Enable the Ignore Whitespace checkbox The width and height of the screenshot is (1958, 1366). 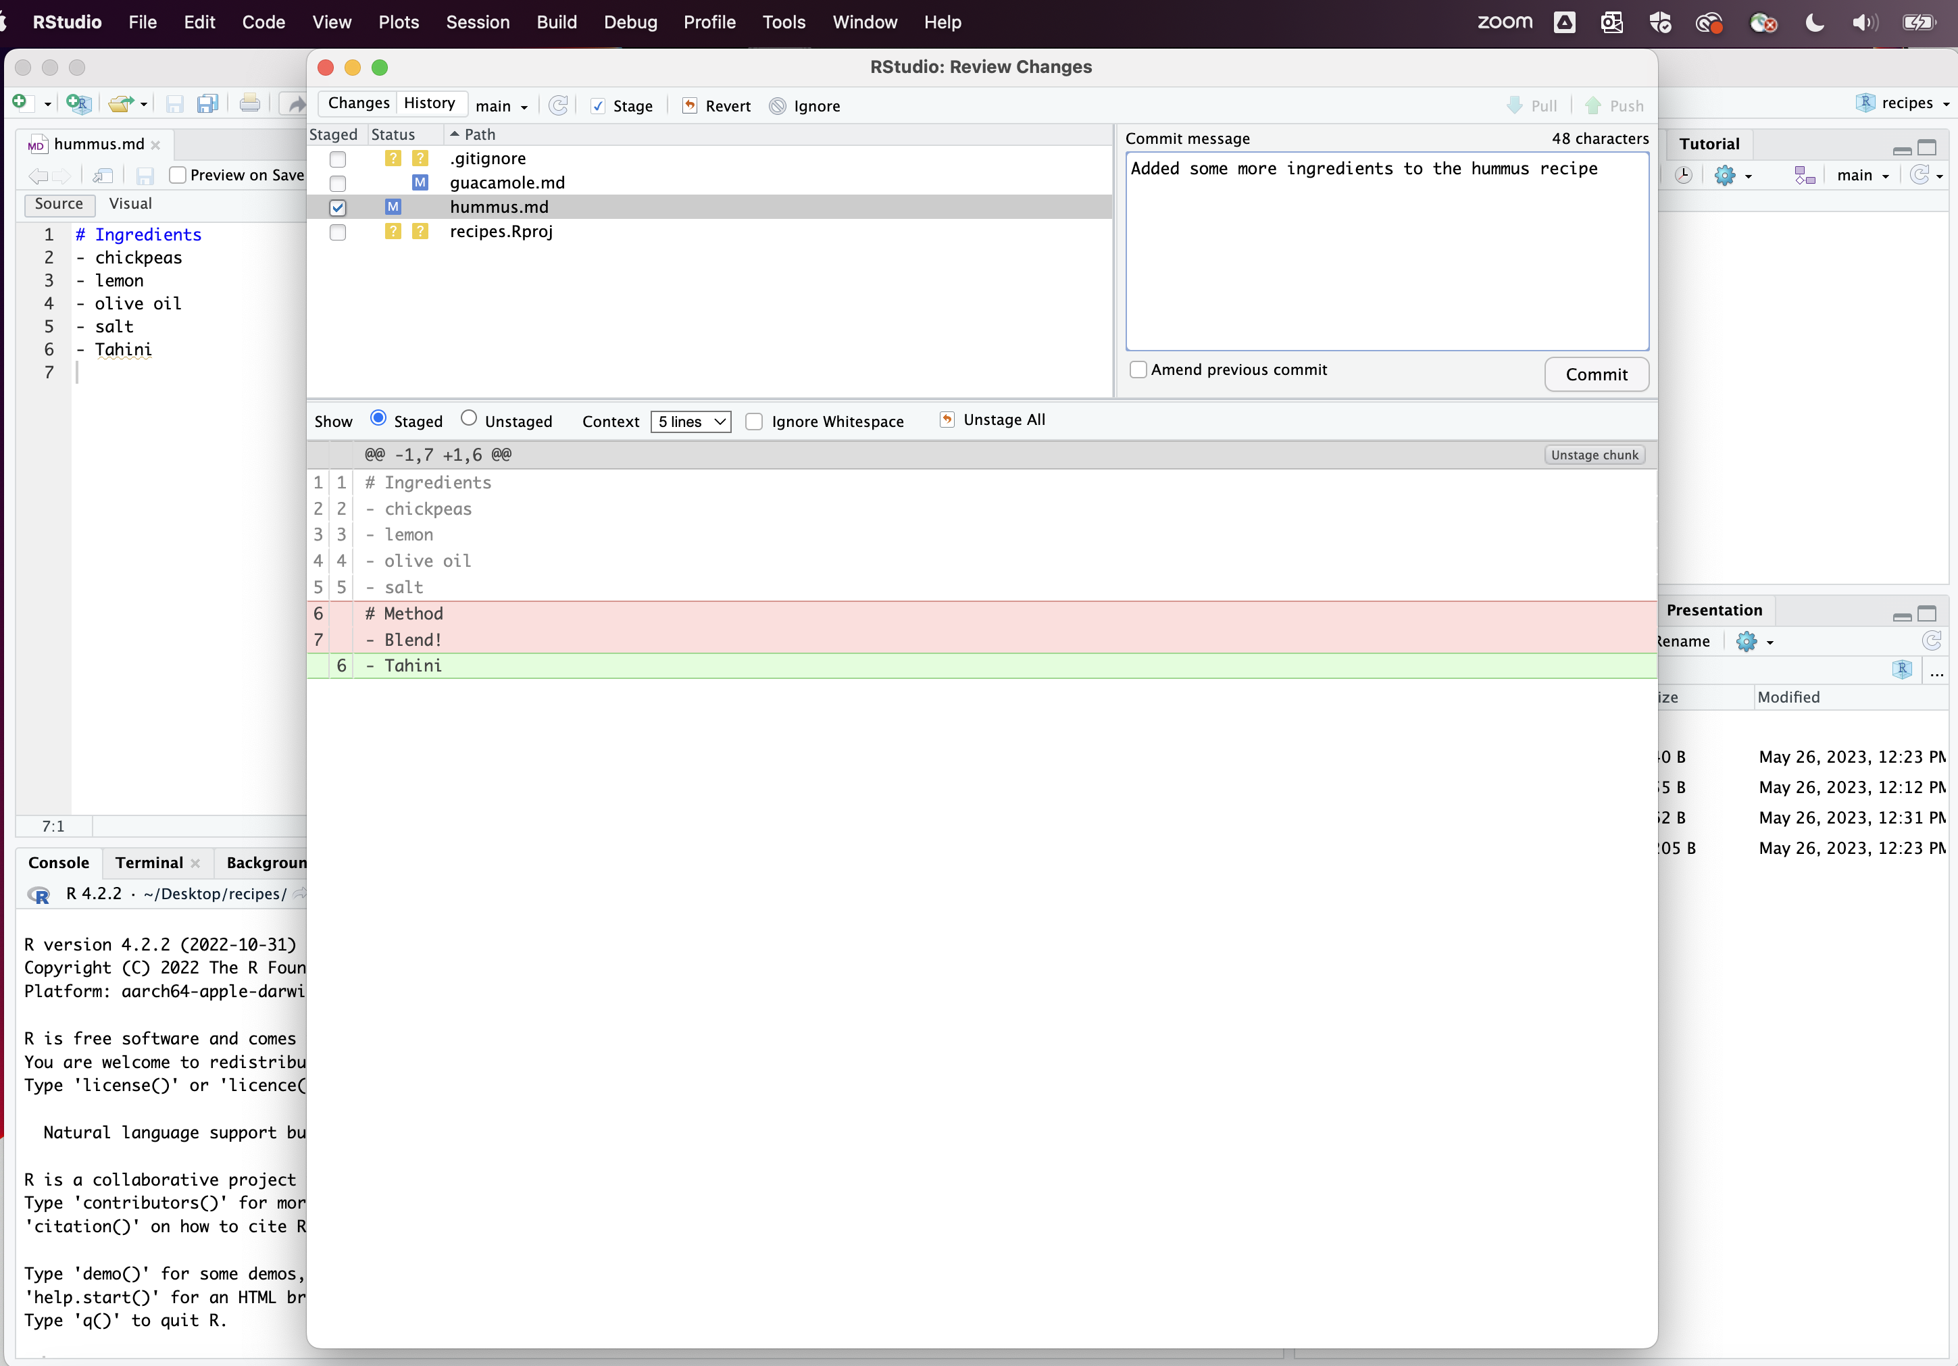pyautogui.click(x=754, y=420)
